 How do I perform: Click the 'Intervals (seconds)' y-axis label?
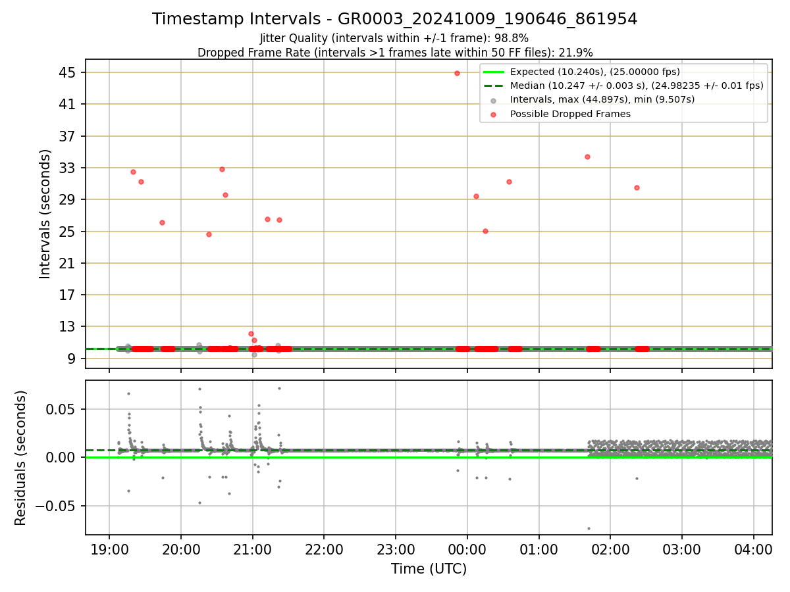coord(45,214)
